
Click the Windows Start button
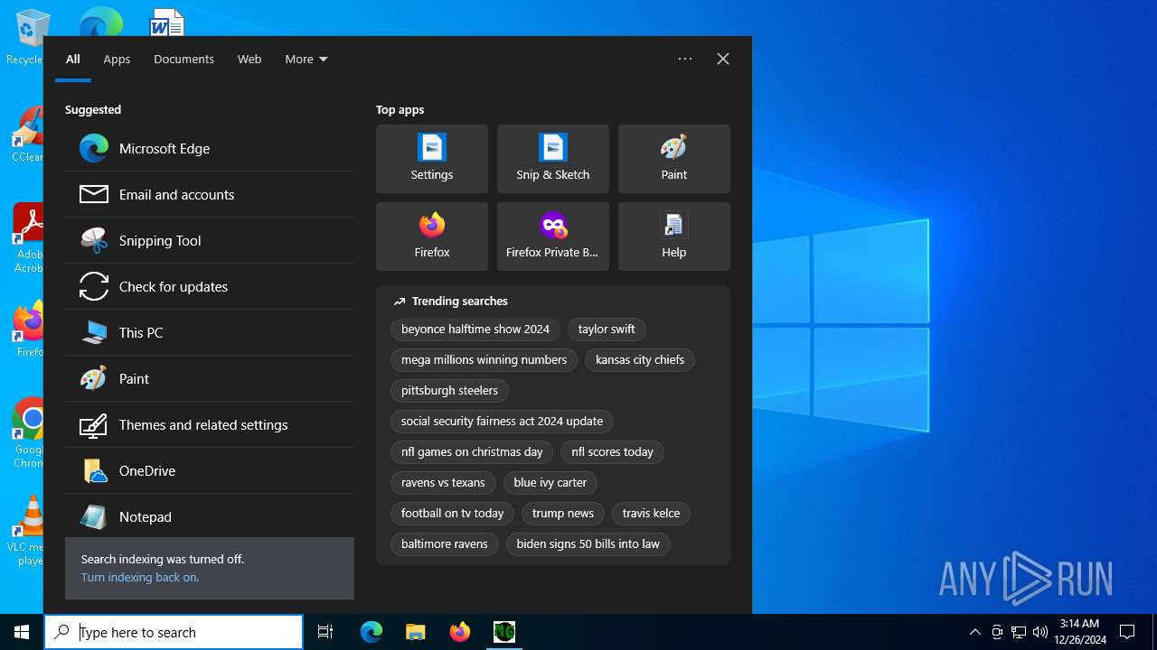[x=22, y=632]
